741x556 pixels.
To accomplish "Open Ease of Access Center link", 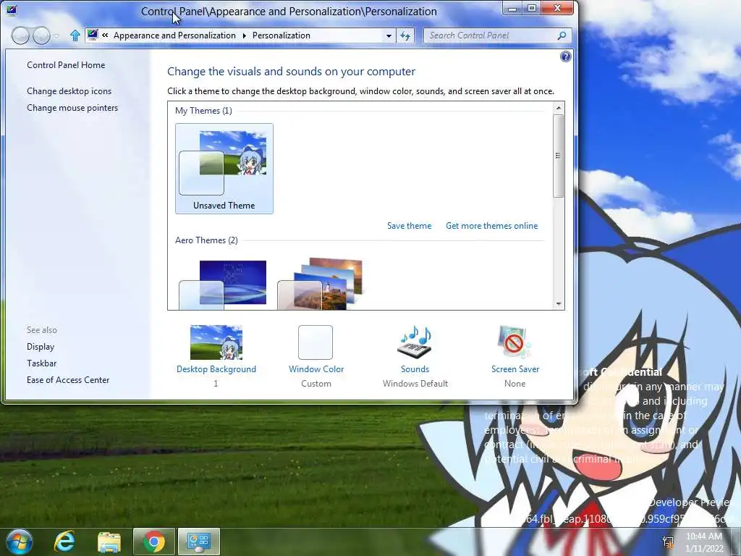I will click(x=68, y=380).
